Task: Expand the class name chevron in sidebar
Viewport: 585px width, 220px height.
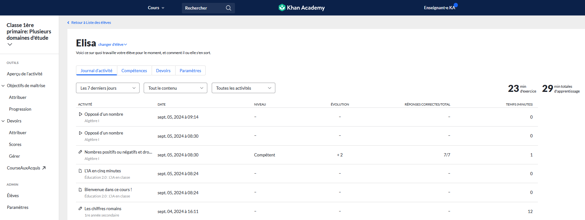Action: (10, 45)
